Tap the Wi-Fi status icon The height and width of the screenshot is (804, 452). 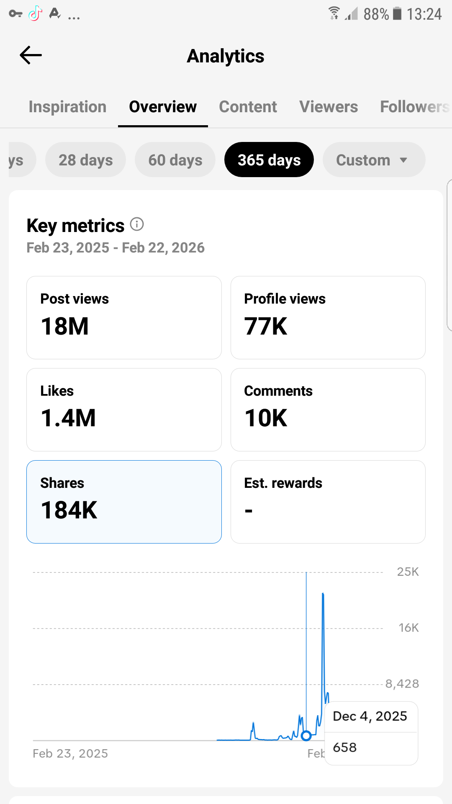[334, 13]
